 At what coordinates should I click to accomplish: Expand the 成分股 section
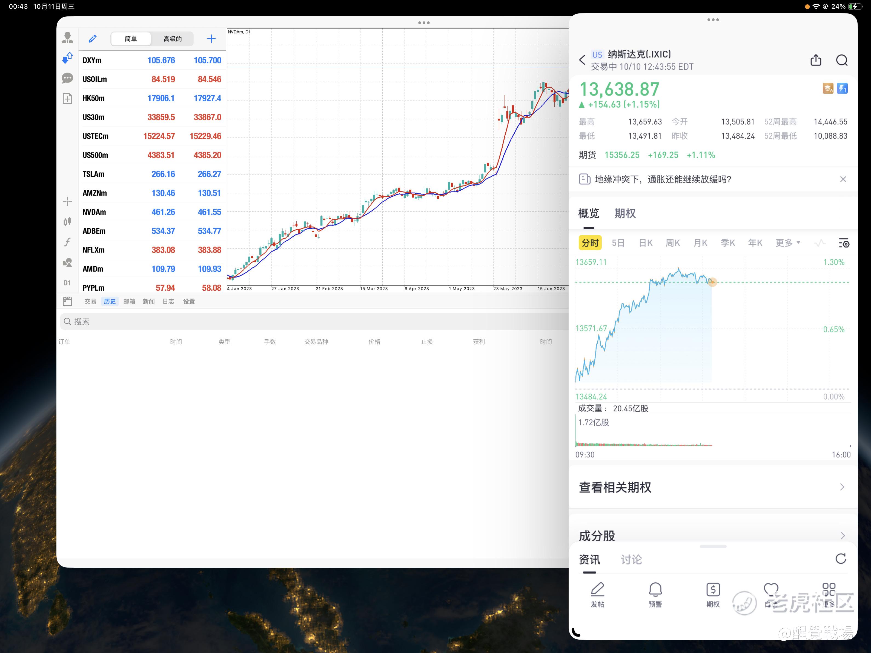tap(713, 536)
